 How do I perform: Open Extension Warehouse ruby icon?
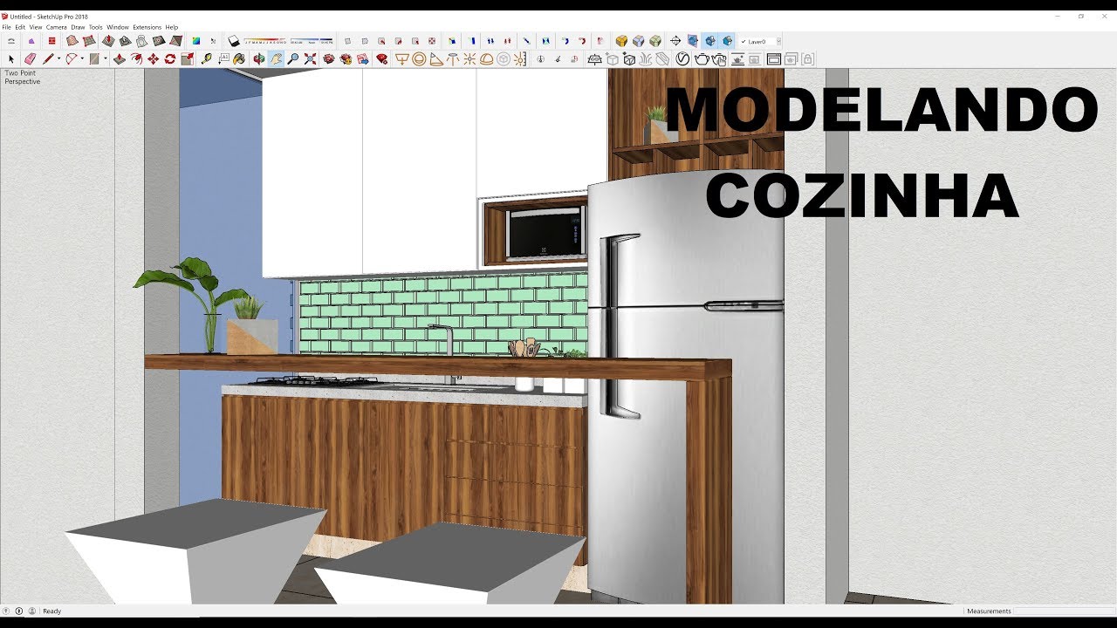pos(380,58)
